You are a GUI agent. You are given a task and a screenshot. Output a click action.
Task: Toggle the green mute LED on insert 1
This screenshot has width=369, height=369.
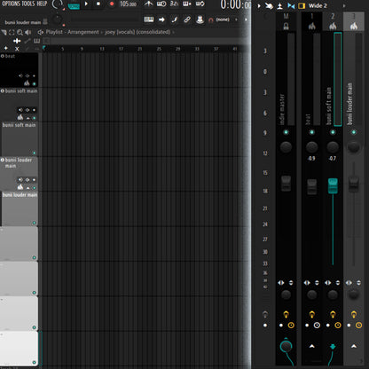[311, 132]
